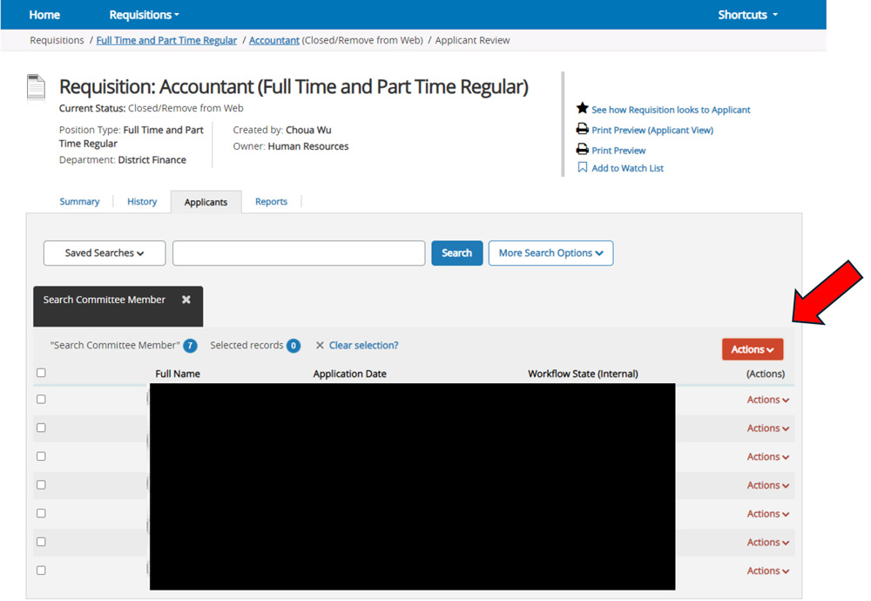Open Print Preview (Applicant View) link
The height and width of the screenshot is (601, 871).
(652, 130)
